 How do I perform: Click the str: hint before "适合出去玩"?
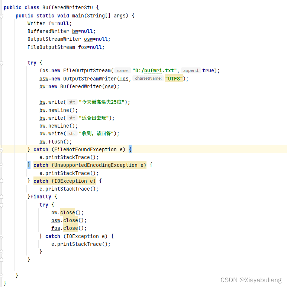pyautogui.click(x=72, y=118)
